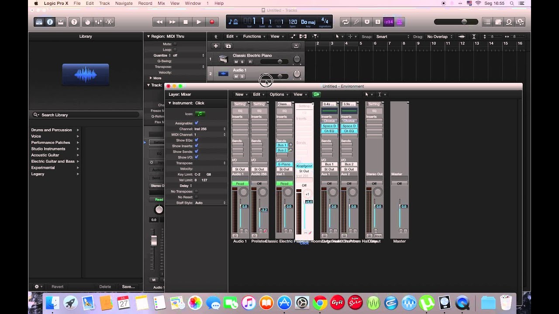The height and width of the screenshot is (314, 559).
Task: Stop playback with the Stop button
Action: (186, 22)
